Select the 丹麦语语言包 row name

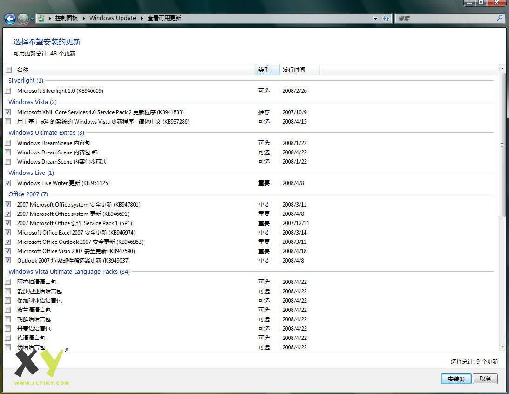click(34, 329)
